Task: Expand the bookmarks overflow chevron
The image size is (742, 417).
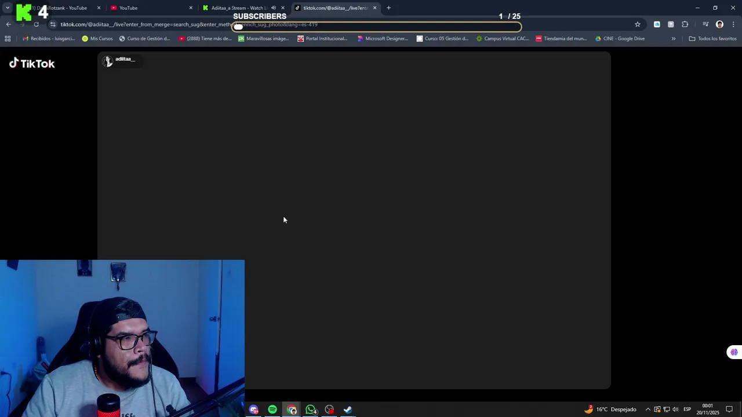Action: coord(673,39)
